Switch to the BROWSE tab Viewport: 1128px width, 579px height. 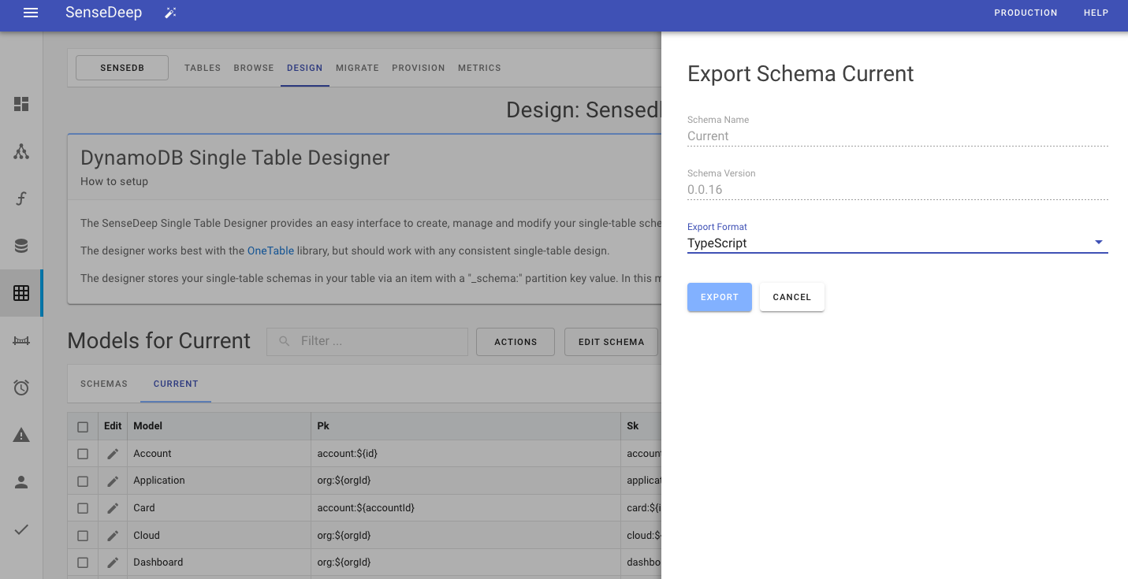[253, 68]
